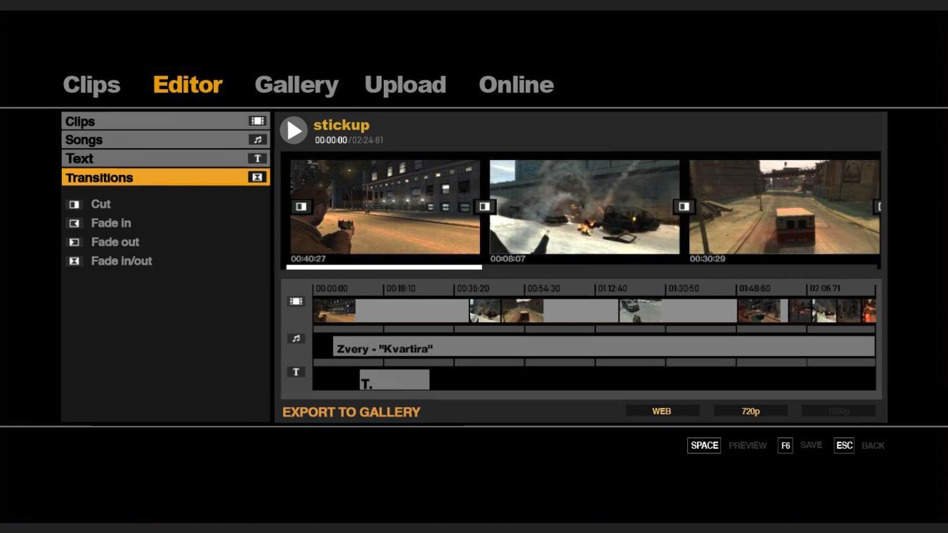Select the Fade in transition icon
Viewport: 948px width, 533px height.
pyautogui.click(x=74, y=223)
